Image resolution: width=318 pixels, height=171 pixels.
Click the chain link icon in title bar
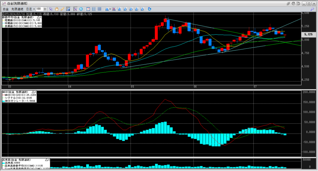pyautogui.click(x=288, y=3)
